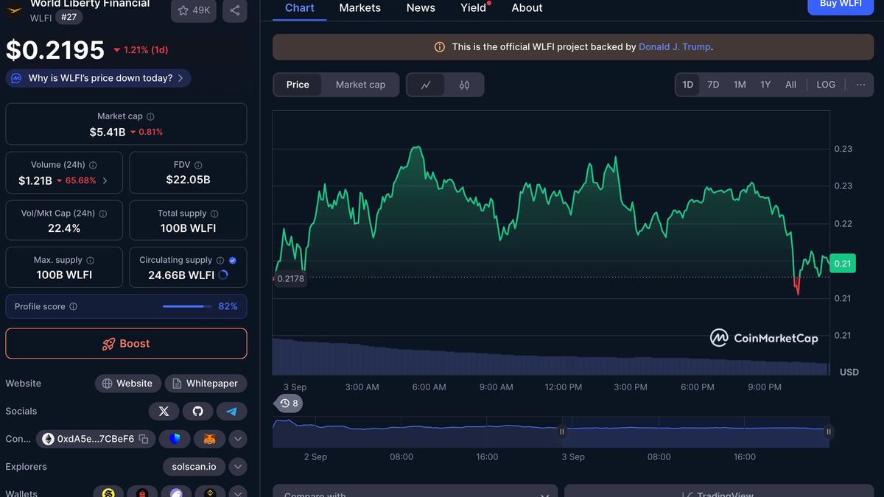Viewport: 884px width, 497px height.
Task: Click the MetaMask fox icon
Action: click(209, 439)
